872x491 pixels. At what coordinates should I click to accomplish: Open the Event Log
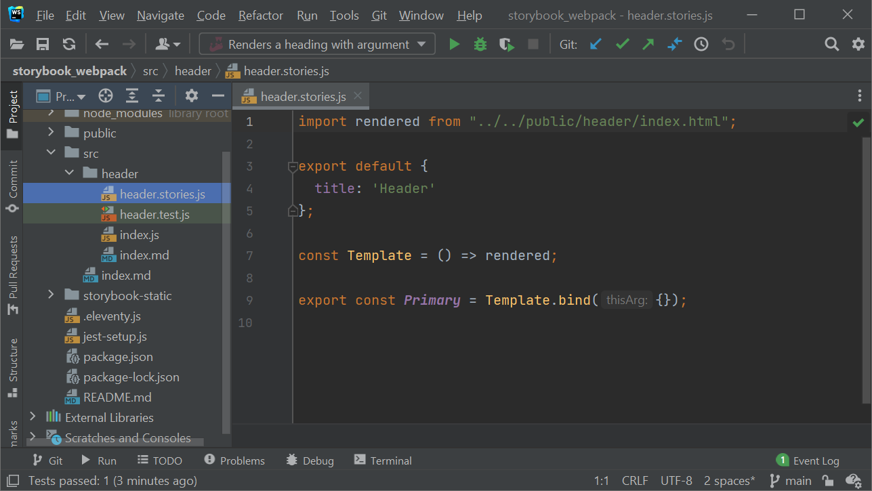(808, 461)
